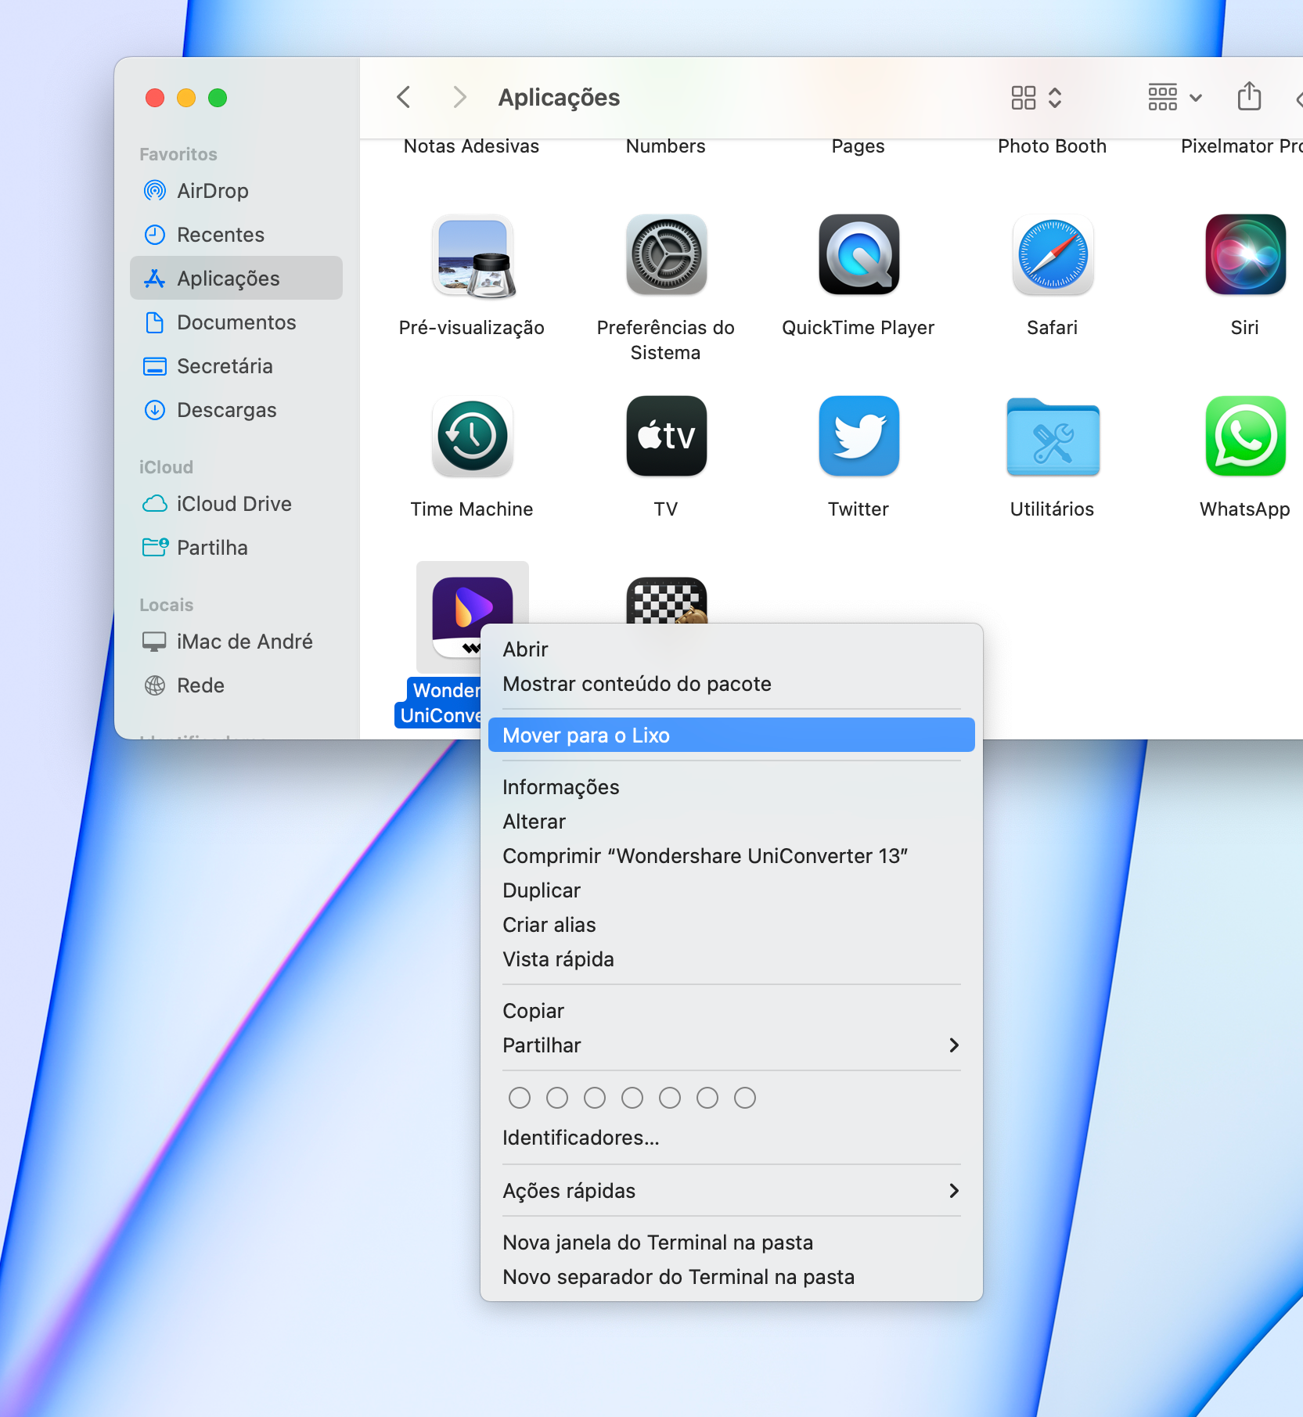The image size is (1303, 1417).
Task: Open the Safari app icon
Action: coord(1052,256)
